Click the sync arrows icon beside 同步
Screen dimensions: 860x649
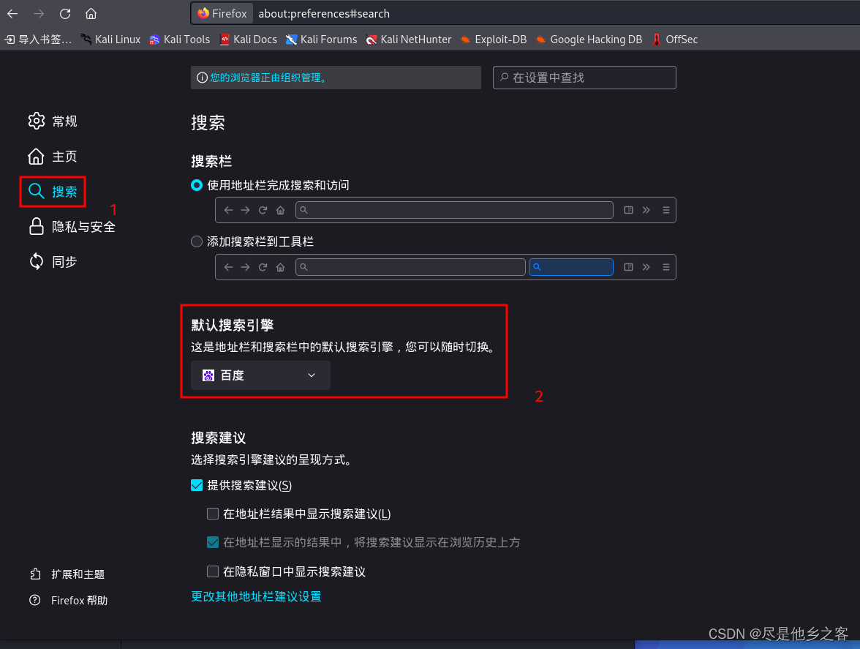click(x=37, y=262)
